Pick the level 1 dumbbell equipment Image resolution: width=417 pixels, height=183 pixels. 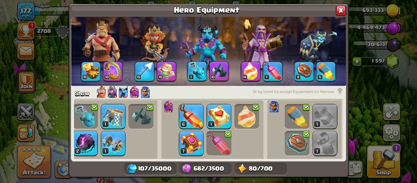coord(113,143)
